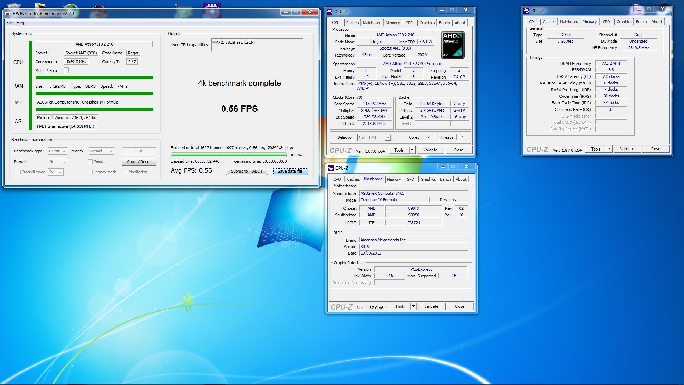Expand Tools arrow in CPU-Z Memory window
This screenshot has height=385, width=684.
point(609,149)
